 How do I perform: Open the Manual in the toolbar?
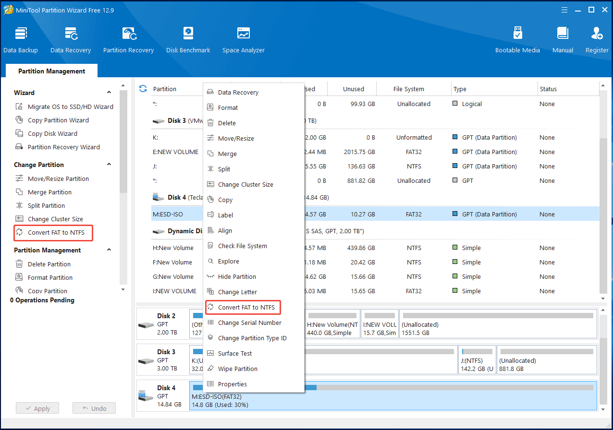pos(563,40)
